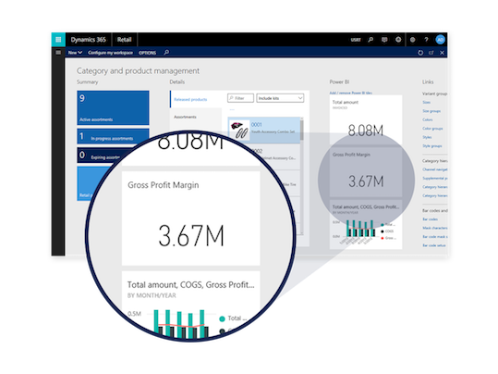The width and height of the screenshot is (498, 374).
Task: Click the search magnifier in top bar
Action: [x=370, y=40]
